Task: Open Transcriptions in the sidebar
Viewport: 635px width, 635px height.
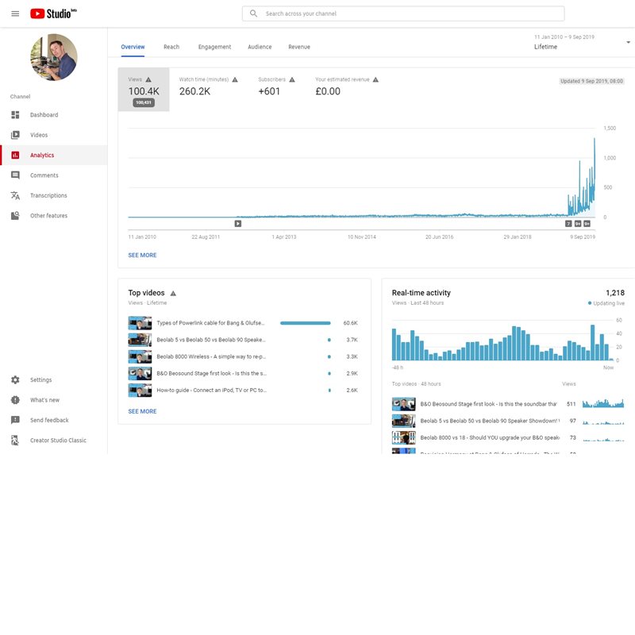Action: (48, 195)
